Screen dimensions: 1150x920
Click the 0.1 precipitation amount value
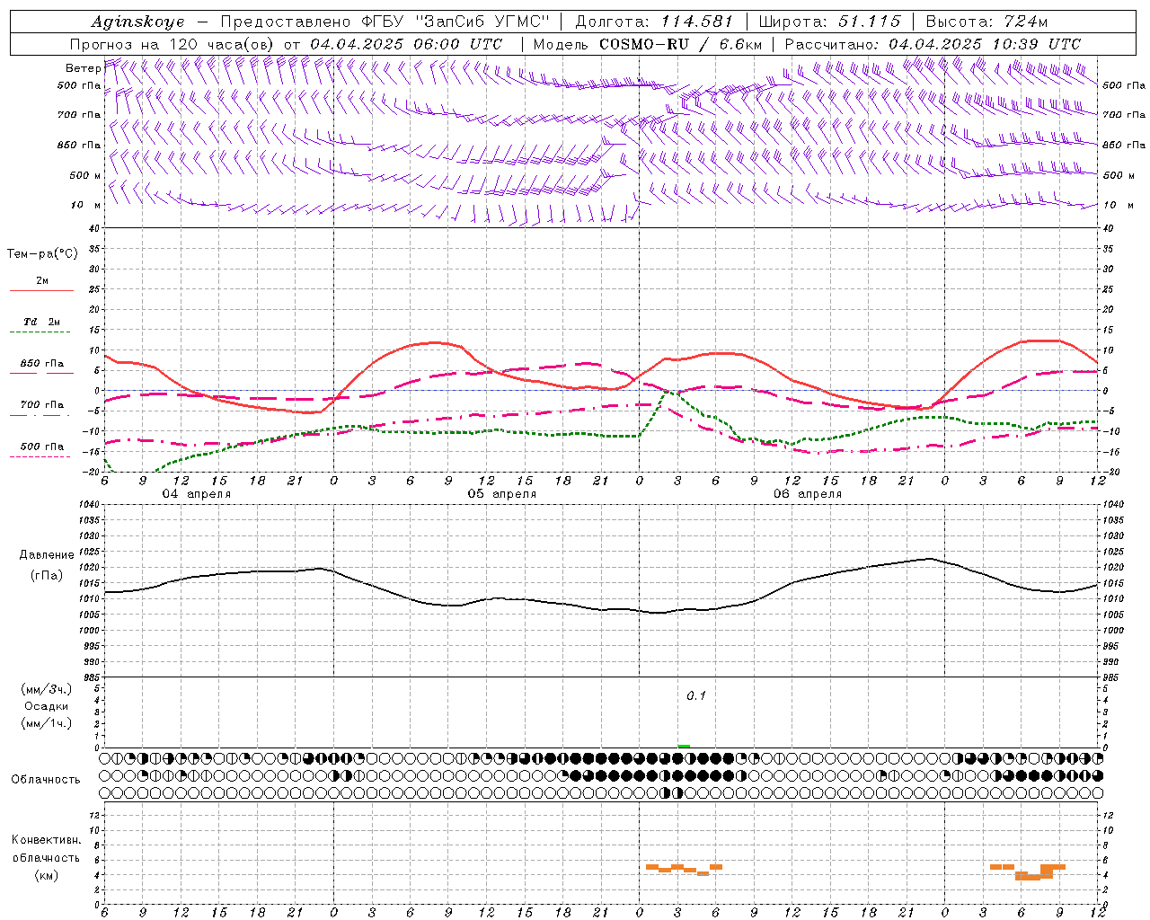click(x=696, y=695)
